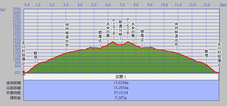Click the 沿面距離 value 14.355km
The width and height of the screenshot is (227, 106).
point(121,88)
